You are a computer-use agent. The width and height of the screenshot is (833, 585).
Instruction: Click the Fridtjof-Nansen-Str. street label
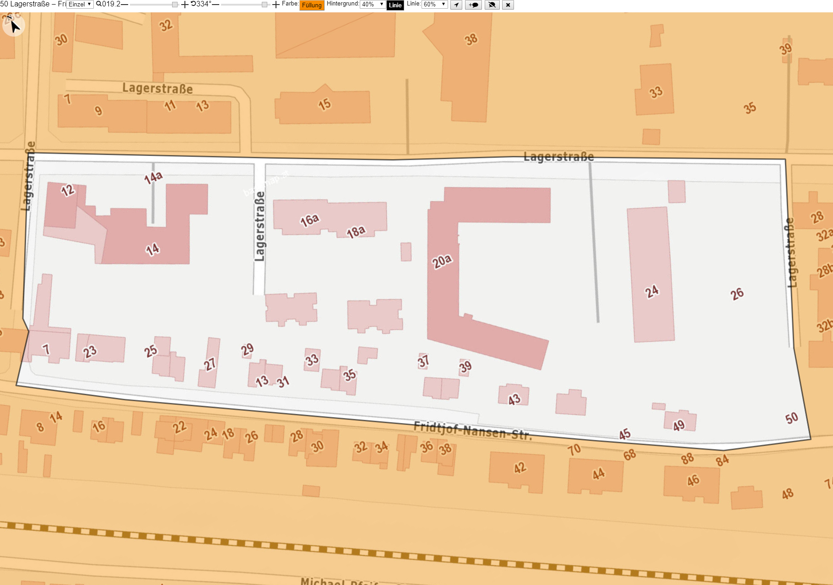coord(473,430)
